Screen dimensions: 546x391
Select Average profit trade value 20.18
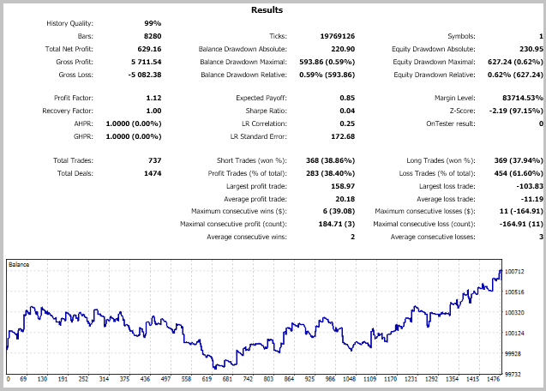click(x=345, y=199)
